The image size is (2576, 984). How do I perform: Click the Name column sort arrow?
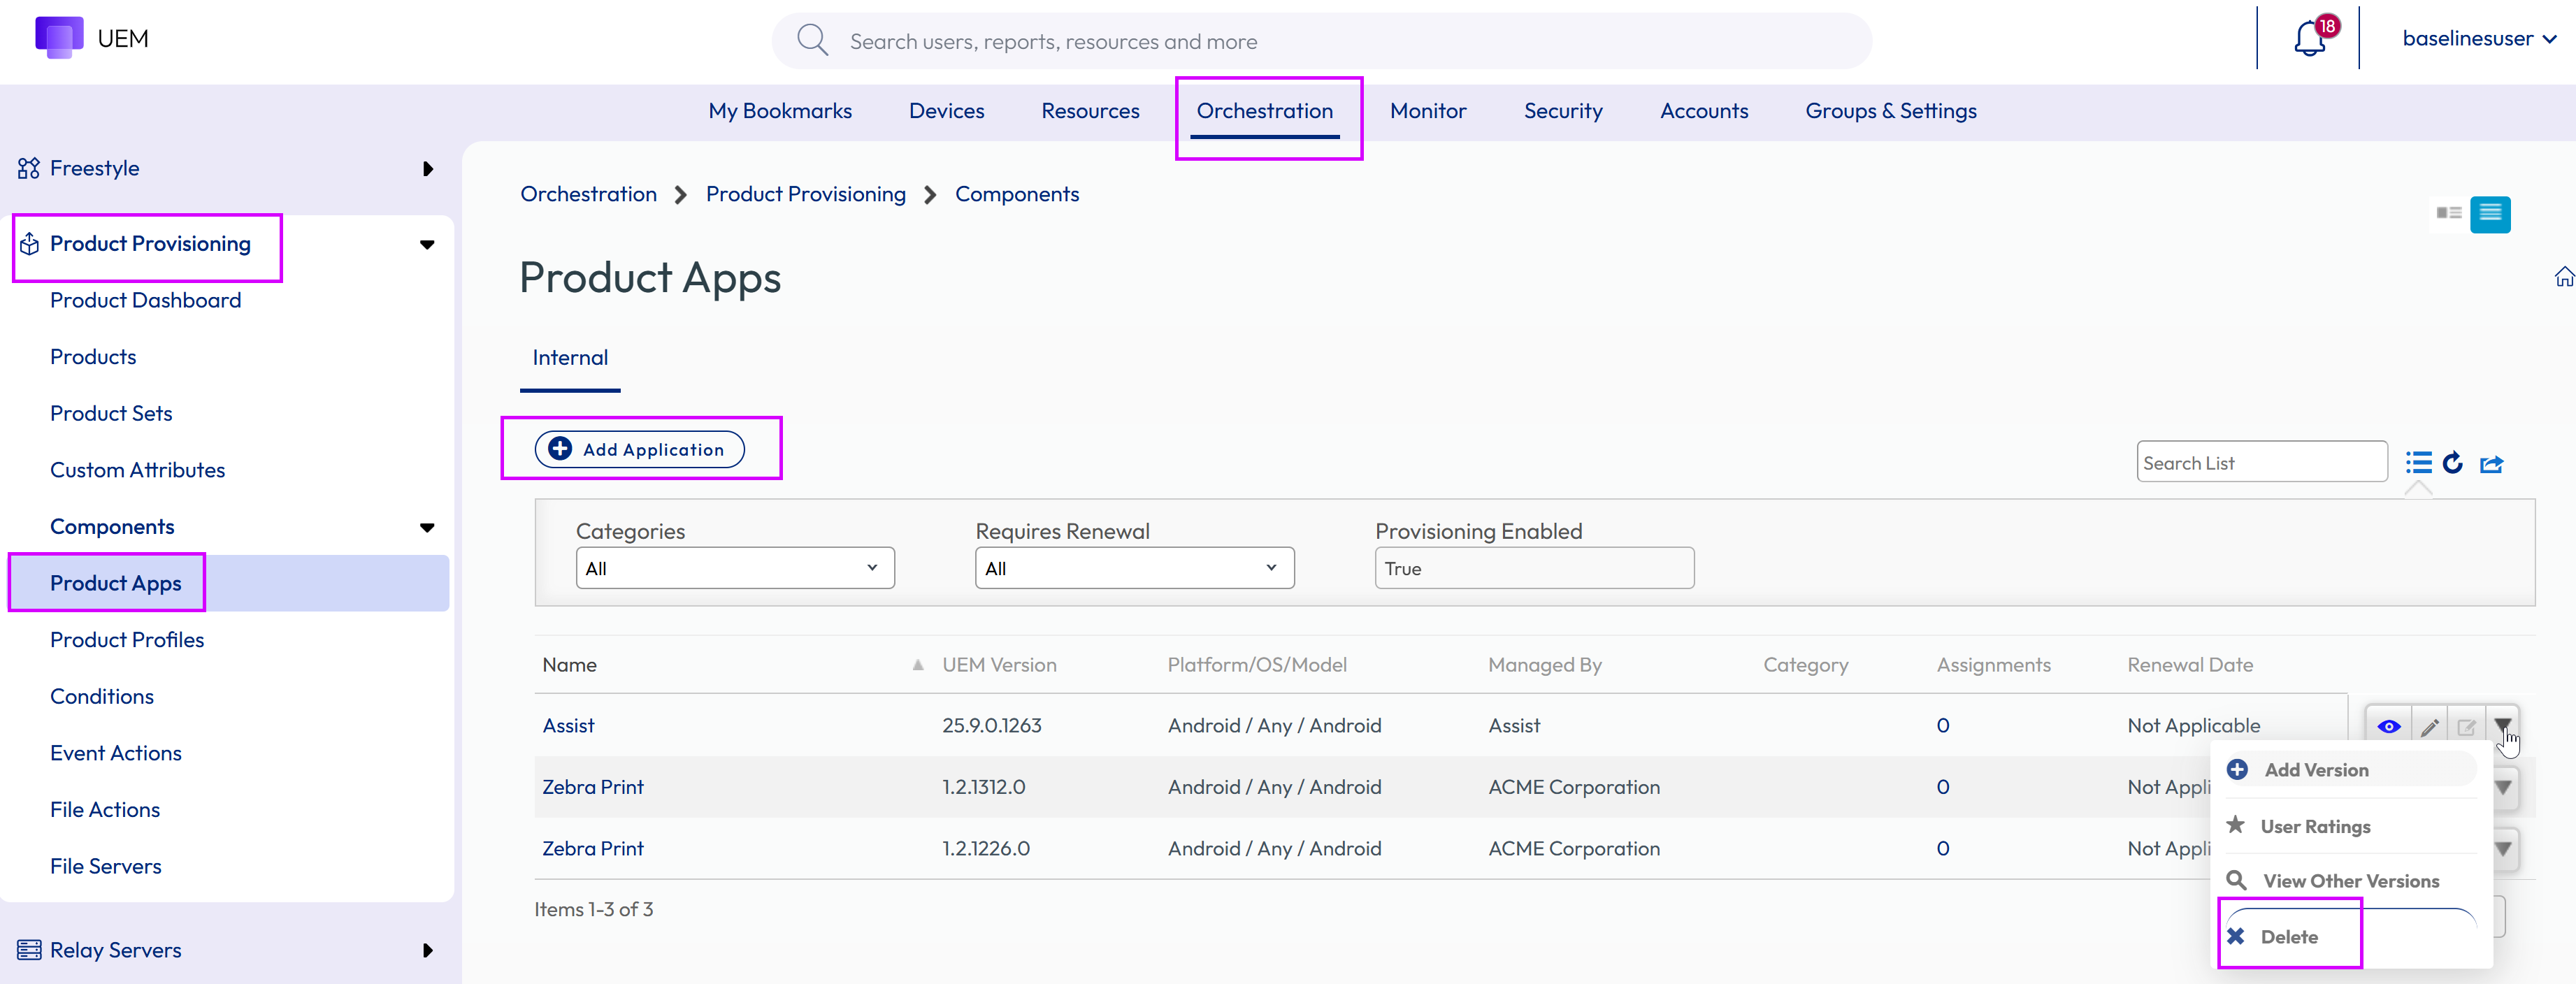(x=917, y=665)
